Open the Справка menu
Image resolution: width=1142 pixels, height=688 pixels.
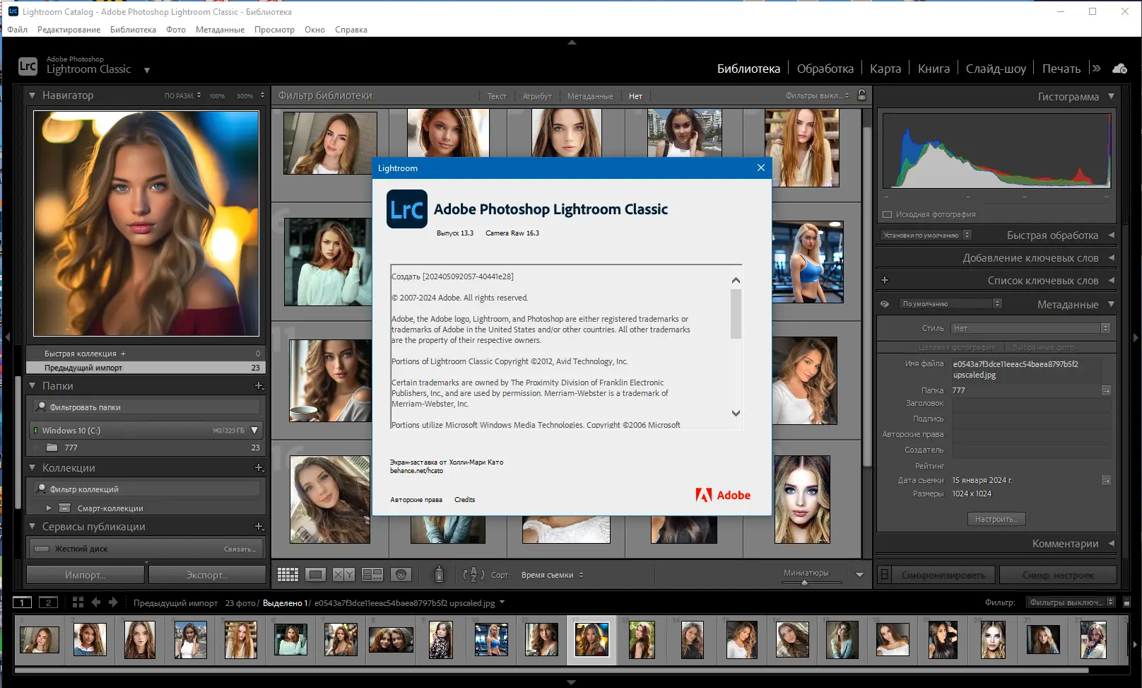tap(351, 30)
